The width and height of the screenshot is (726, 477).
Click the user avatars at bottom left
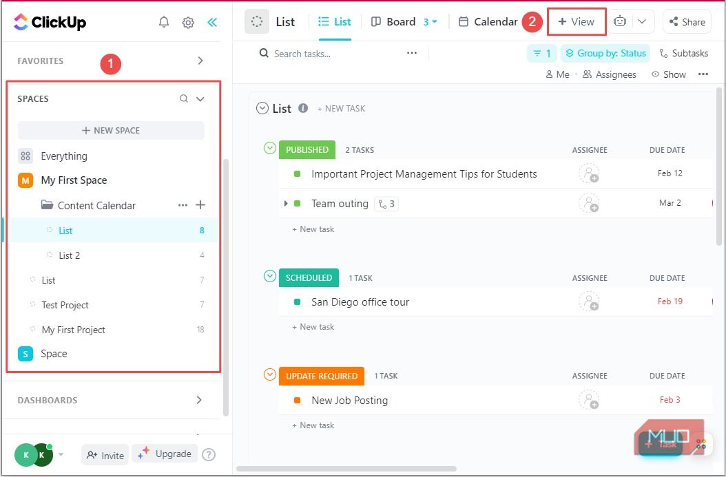tap(34, 455)
